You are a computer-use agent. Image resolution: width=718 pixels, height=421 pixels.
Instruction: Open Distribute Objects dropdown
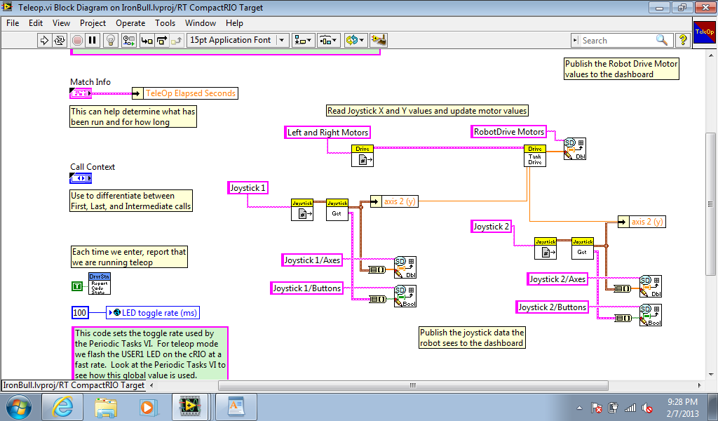tap(328, 40)
